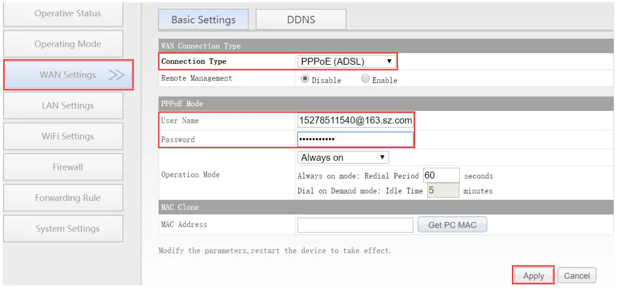This screenshot has width=617, height=289.
Task: Click Apply to save settings
Action: tap(533, 276)
